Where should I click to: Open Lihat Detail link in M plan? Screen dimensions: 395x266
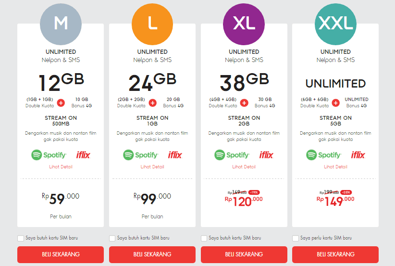click(x=61, y=166)
